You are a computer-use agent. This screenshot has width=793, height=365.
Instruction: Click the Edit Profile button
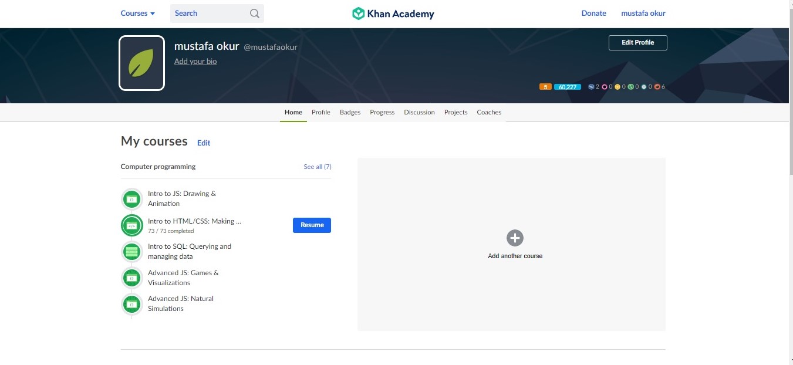click(637, 42)
